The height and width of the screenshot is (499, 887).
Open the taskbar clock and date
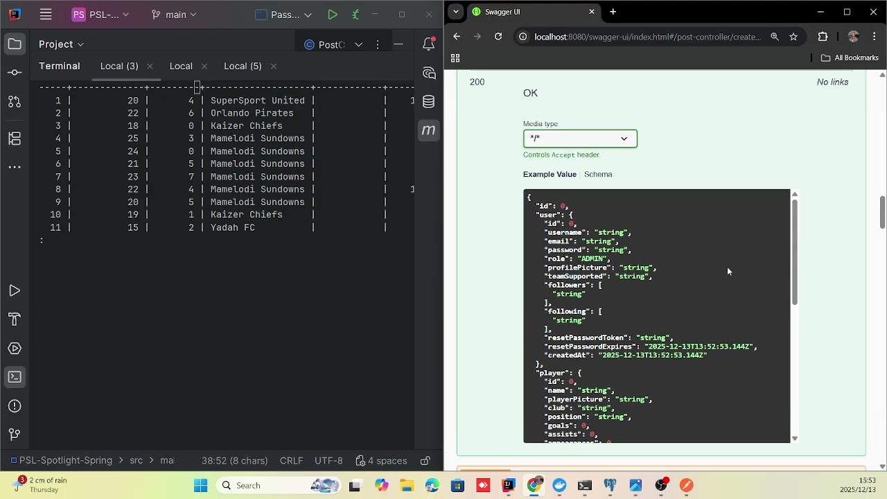pyautogui.click(x=858, y=485)
